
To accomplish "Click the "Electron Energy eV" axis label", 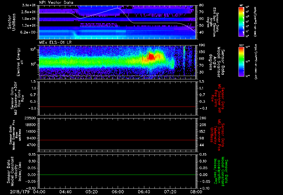I will point(20,62).
